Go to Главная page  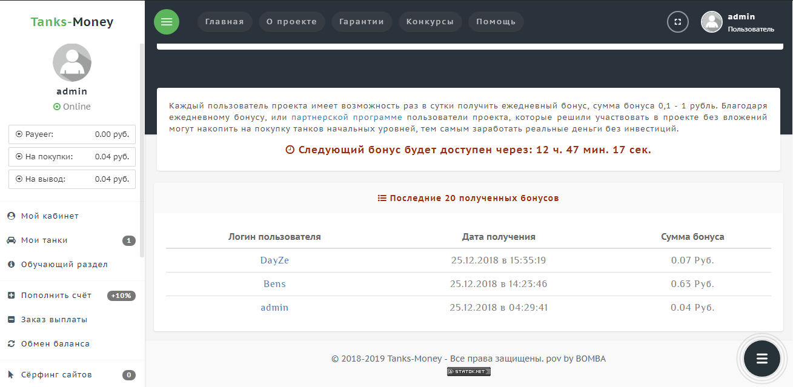(224, 22)
